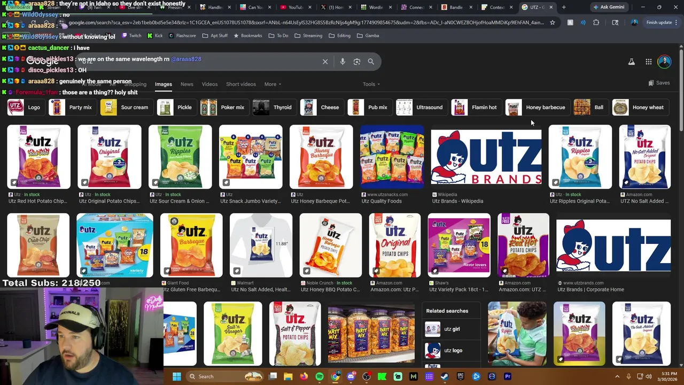Show hidden system tray icons
Viewport: 684px width, 385px height.
617,376
